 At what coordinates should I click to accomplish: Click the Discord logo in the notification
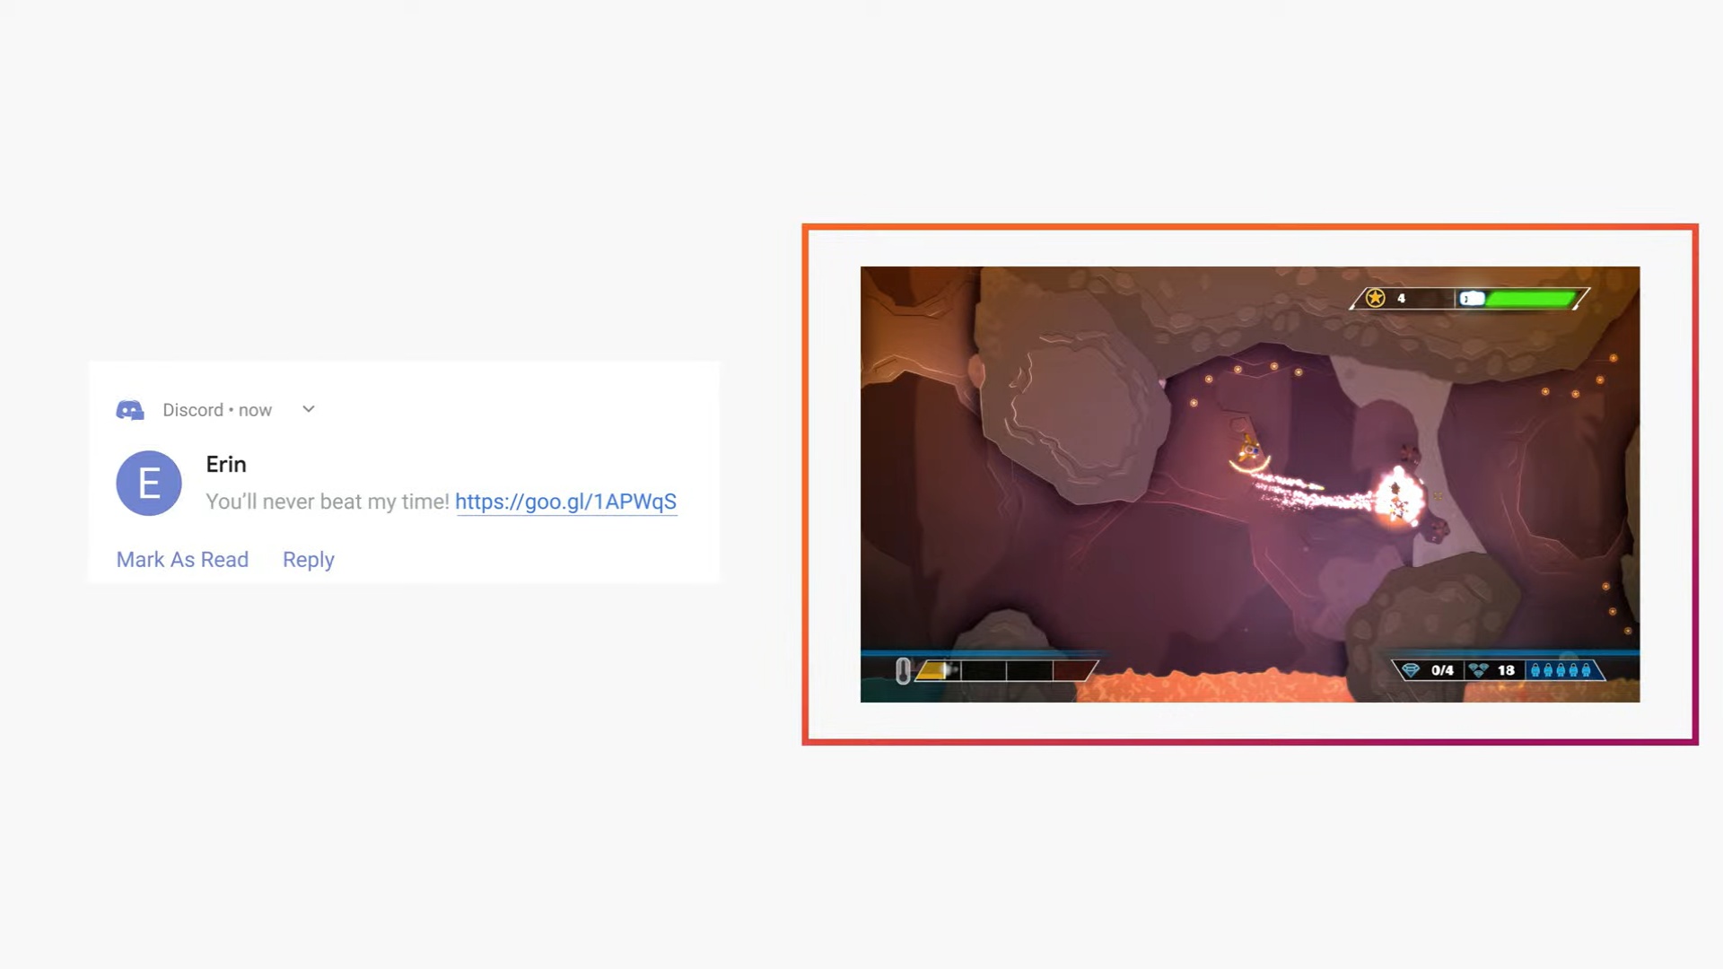tap(130, 410)
